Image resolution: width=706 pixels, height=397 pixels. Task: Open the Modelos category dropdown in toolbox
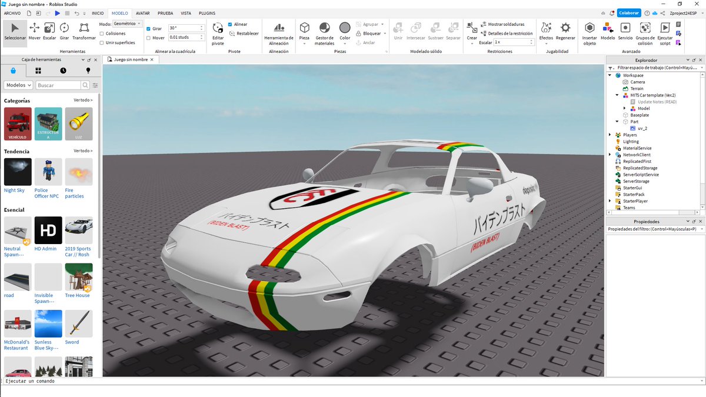click(x=18, y=85)
